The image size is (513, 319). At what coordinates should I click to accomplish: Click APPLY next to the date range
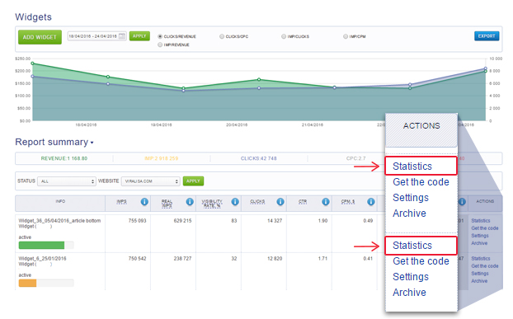click(139, 36)
